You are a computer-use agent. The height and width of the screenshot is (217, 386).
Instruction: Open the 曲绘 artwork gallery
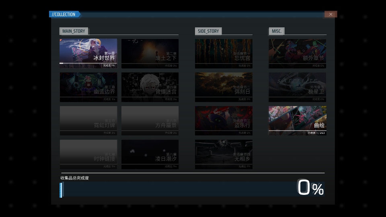coord(297,121)
